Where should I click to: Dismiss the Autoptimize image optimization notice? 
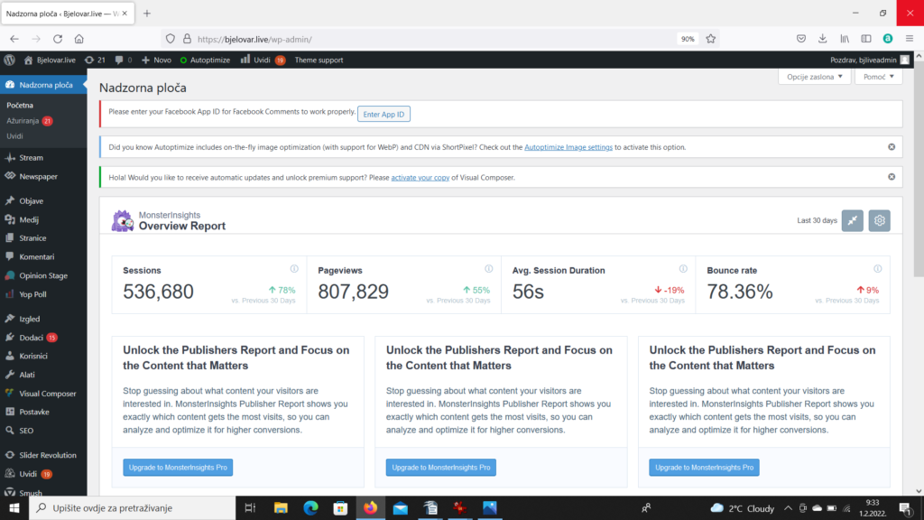coord(892,147)
